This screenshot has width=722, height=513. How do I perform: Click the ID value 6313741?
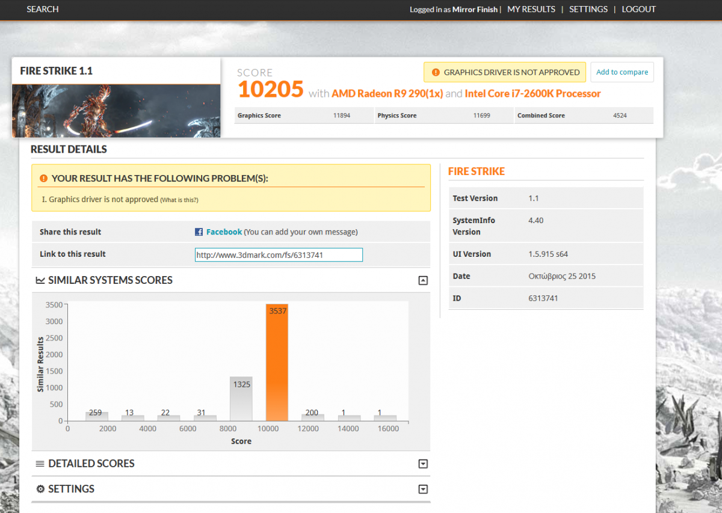[543, 298]
